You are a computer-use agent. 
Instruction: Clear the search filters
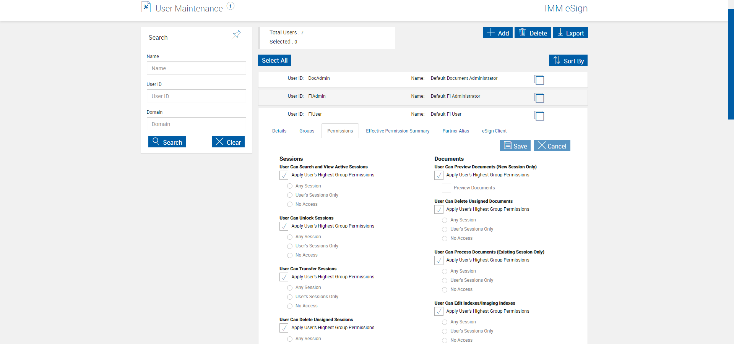tap(228, 142)
